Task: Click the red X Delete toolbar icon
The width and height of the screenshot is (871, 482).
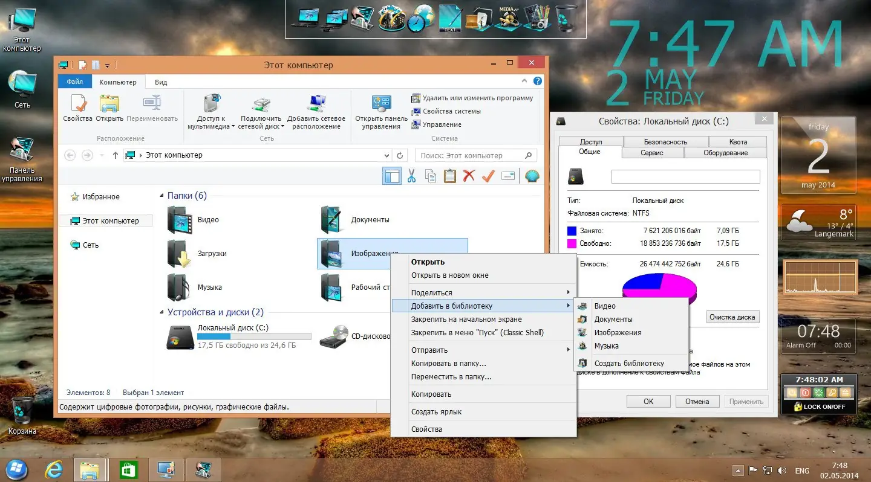Action: (469, 176)
